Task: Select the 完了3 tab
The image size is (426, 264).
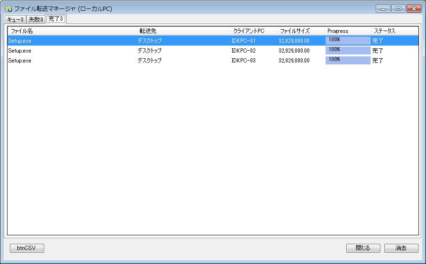Action: point(56,19)
